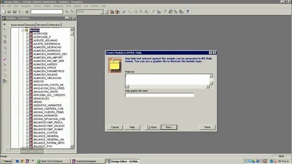Image resolution: width=292 pixels, height=164 pixels.
Task: Select BALANCE_COSTOS in the tree
Action: tap(46, 133)
